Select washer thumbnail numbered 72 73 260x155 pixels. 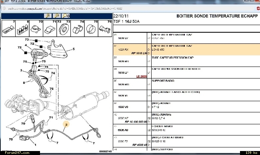pyautogui.click(x=64, y=28)
